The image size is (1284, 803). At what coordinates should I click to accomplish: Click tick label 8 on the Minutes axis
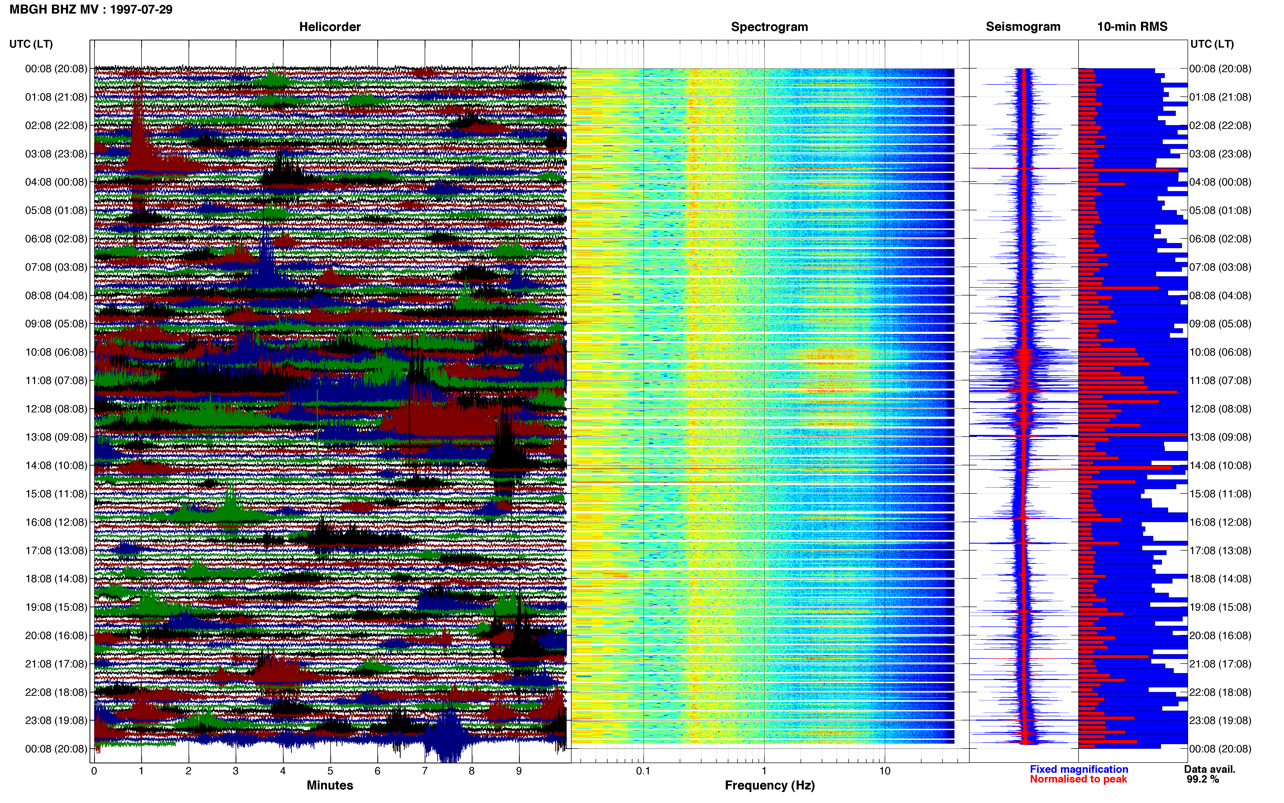coord(471,771)
